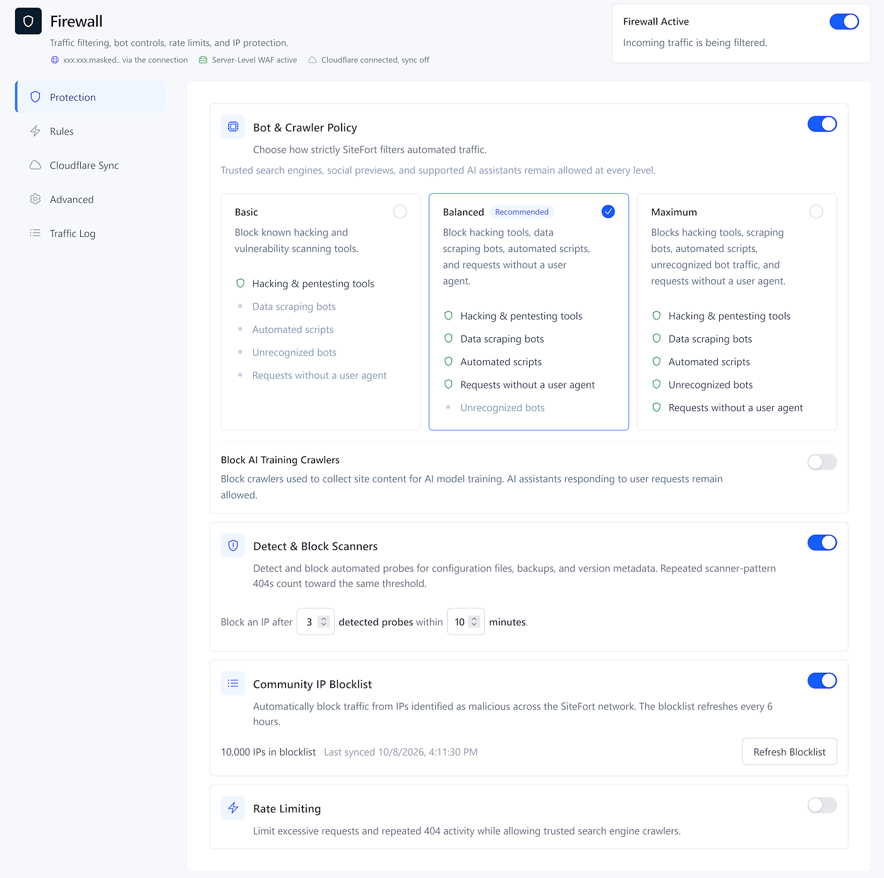884x878 pixels.
Task: Click the minutes window stepper arrows
Action: click(474, 622)
